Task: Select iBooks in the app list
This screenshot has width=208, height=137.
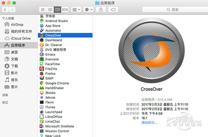Action: pyautogui.click(x=65, y=93)
